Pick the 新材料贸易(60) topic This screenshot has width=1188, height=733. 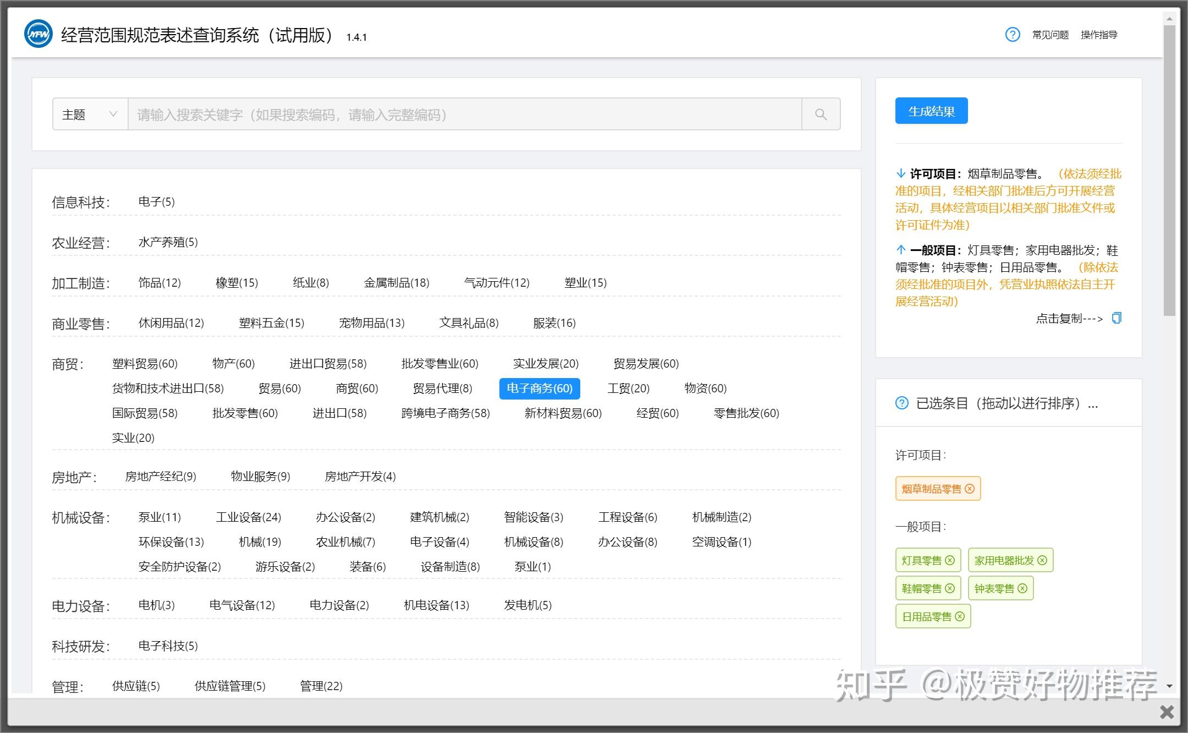coord(563,413)
